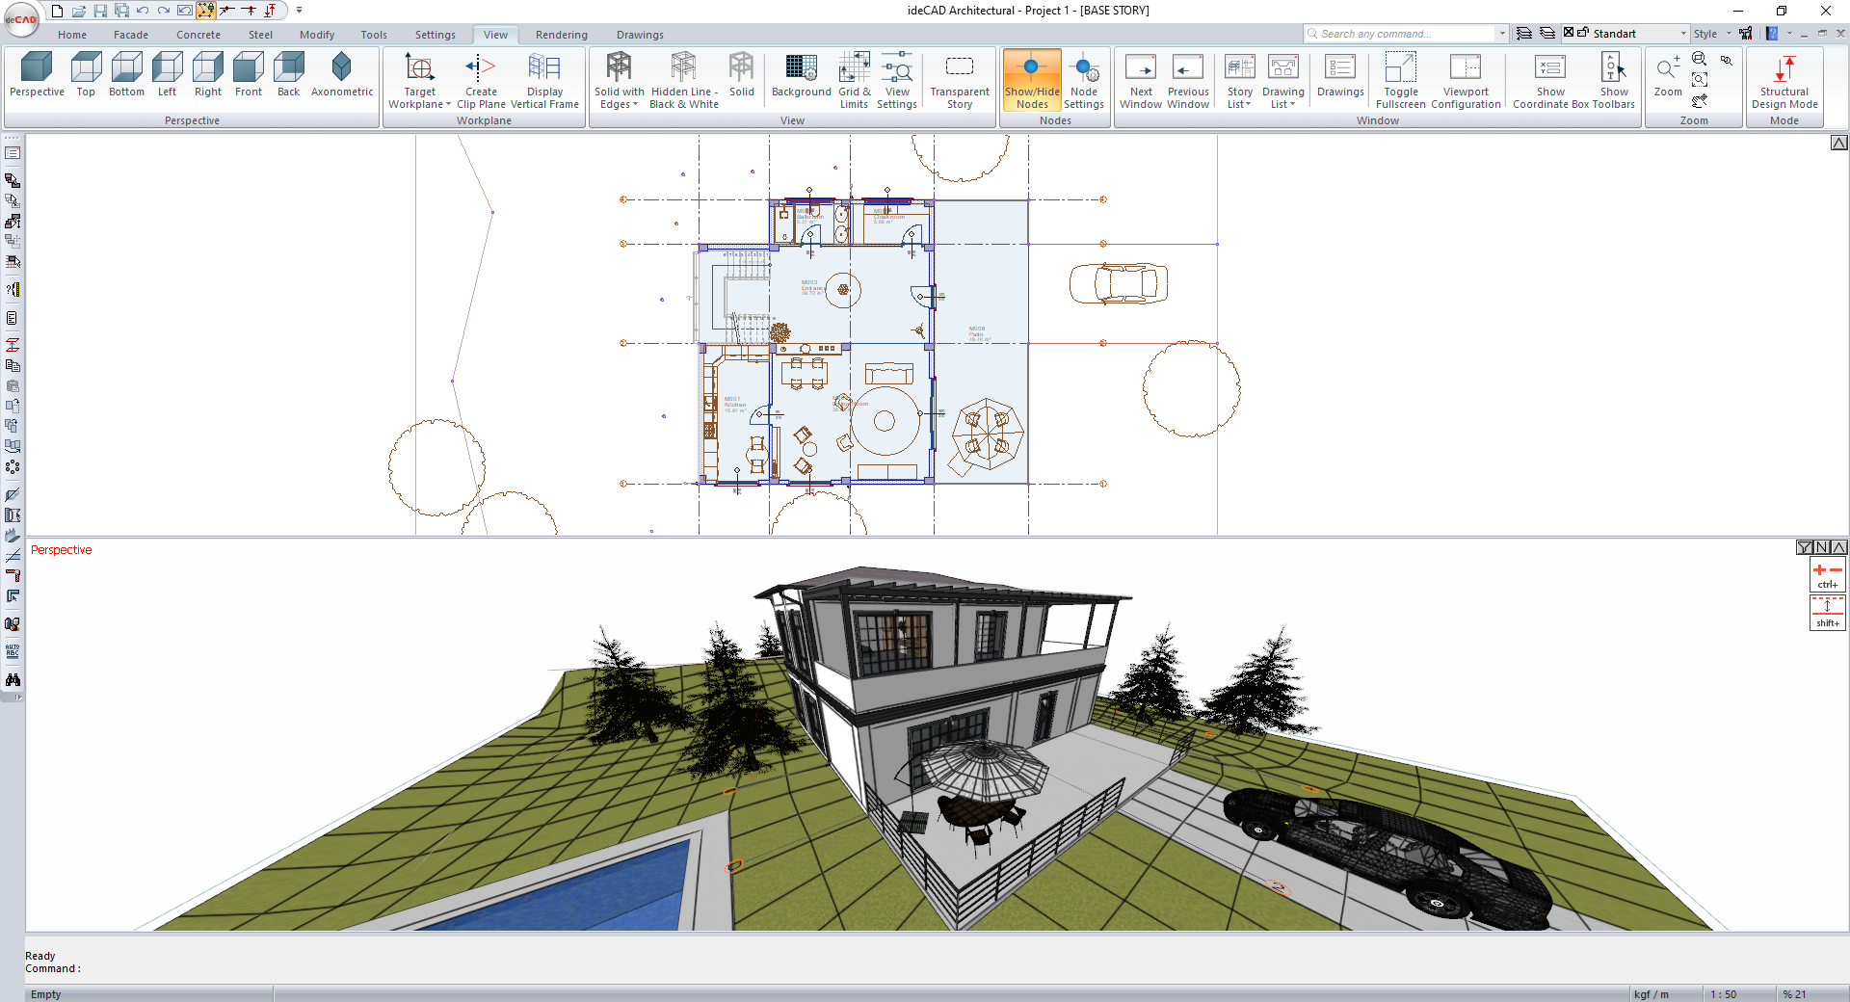Switch to Perspective view in the ribbon

[37, 75]
